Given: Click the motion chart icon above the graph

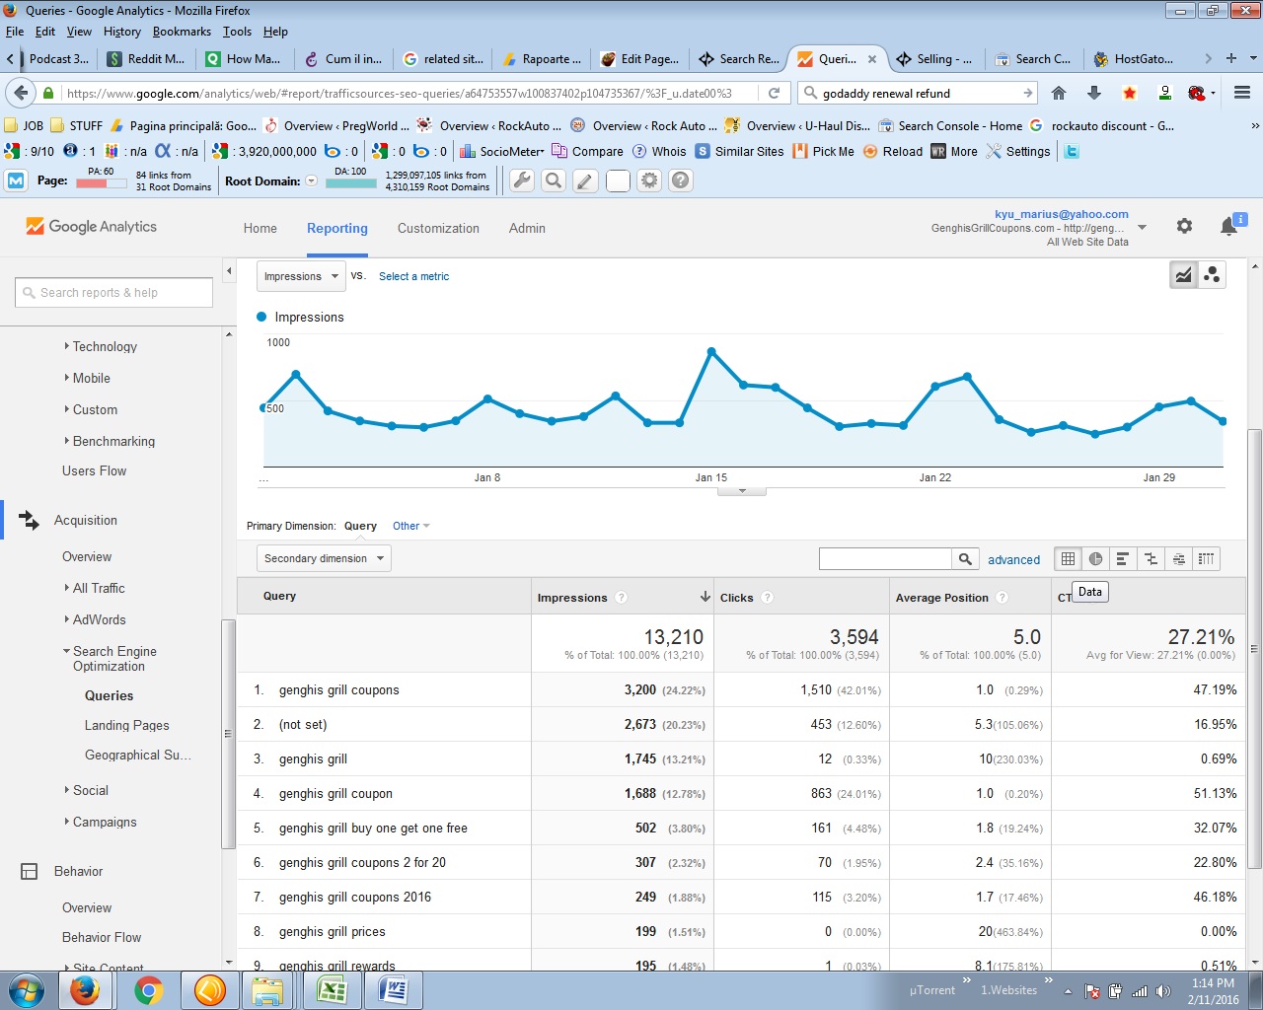Looking at the screenshot, I should point(1212,275).
